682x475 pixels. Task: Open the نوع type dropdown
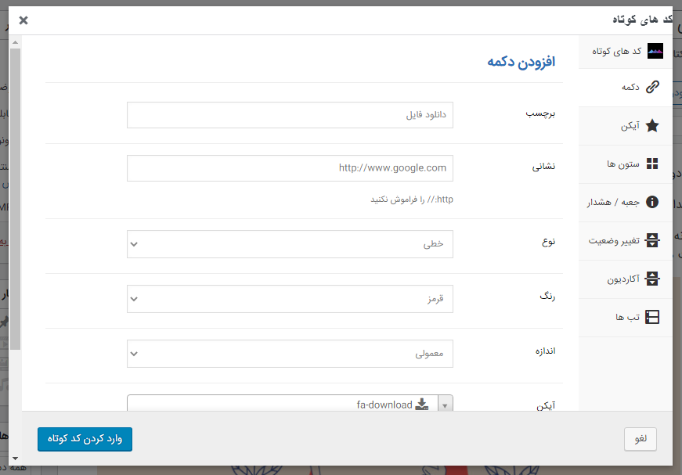[x=290, y=244]
